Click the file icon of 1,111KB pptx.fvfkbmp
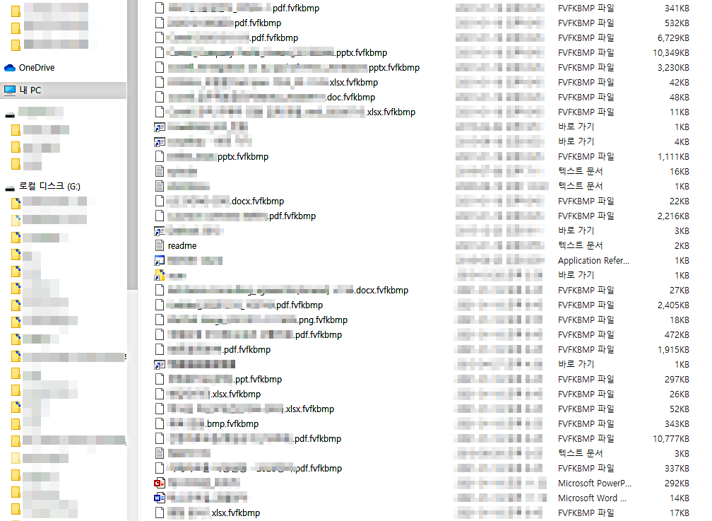This screenshot has height=521, width=712. point(160,156)
